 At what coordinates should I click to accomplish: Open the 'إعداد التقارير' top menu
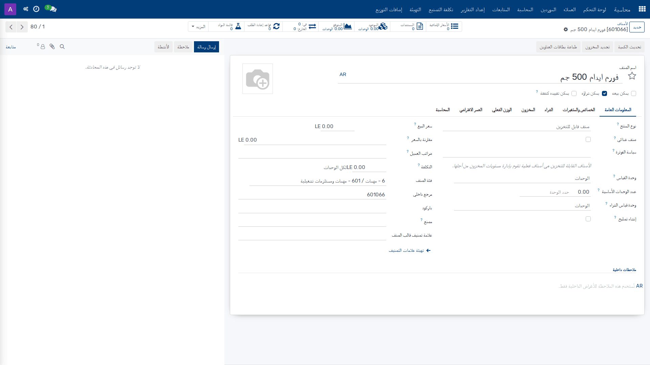point(473,9)
